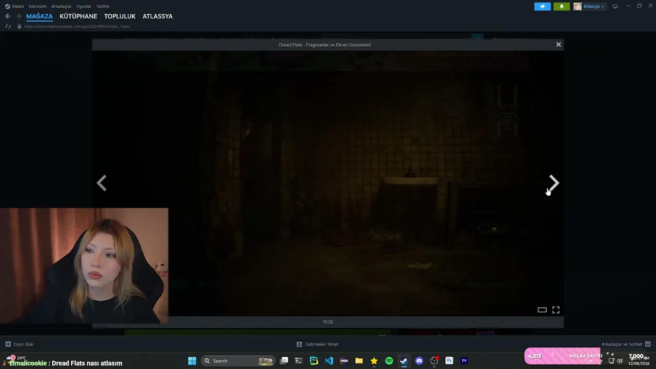Select the store URL address text

(x=77, y=26)
